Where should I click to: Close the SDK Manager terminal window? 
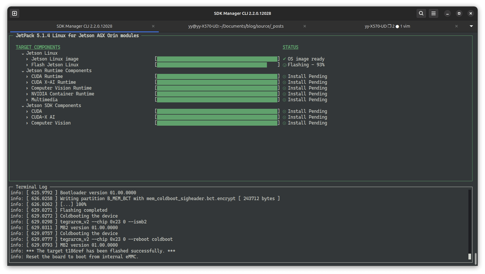point(471,13)
